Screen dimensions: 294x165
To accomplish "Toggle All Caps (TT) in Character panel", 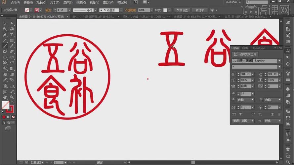I will click(234, 114).
